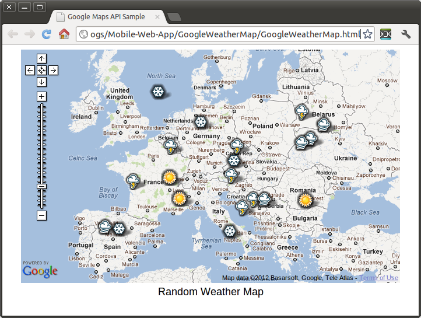Click the address bar URL field

coord(225,34)
